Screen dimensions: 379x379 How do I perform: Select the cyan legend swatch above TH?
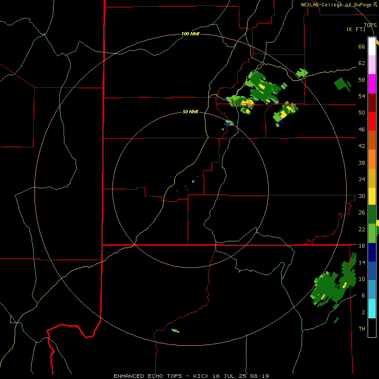pyautogui.click(x=372, y=309)
